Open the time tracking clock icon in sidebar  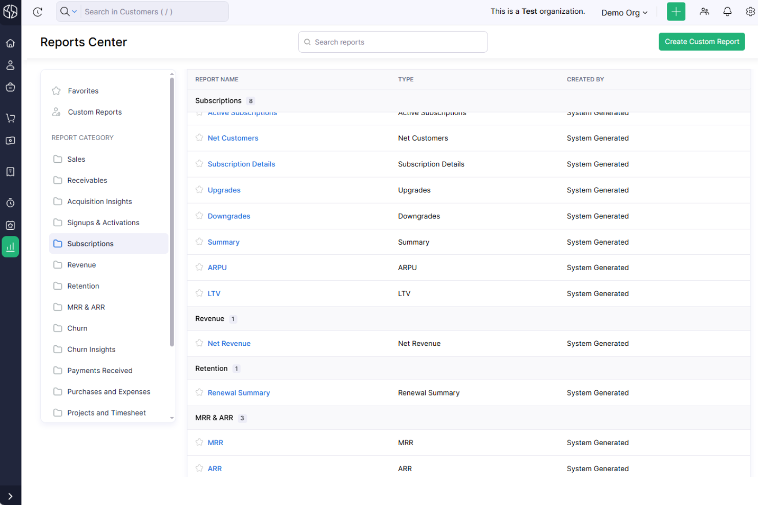10,203
